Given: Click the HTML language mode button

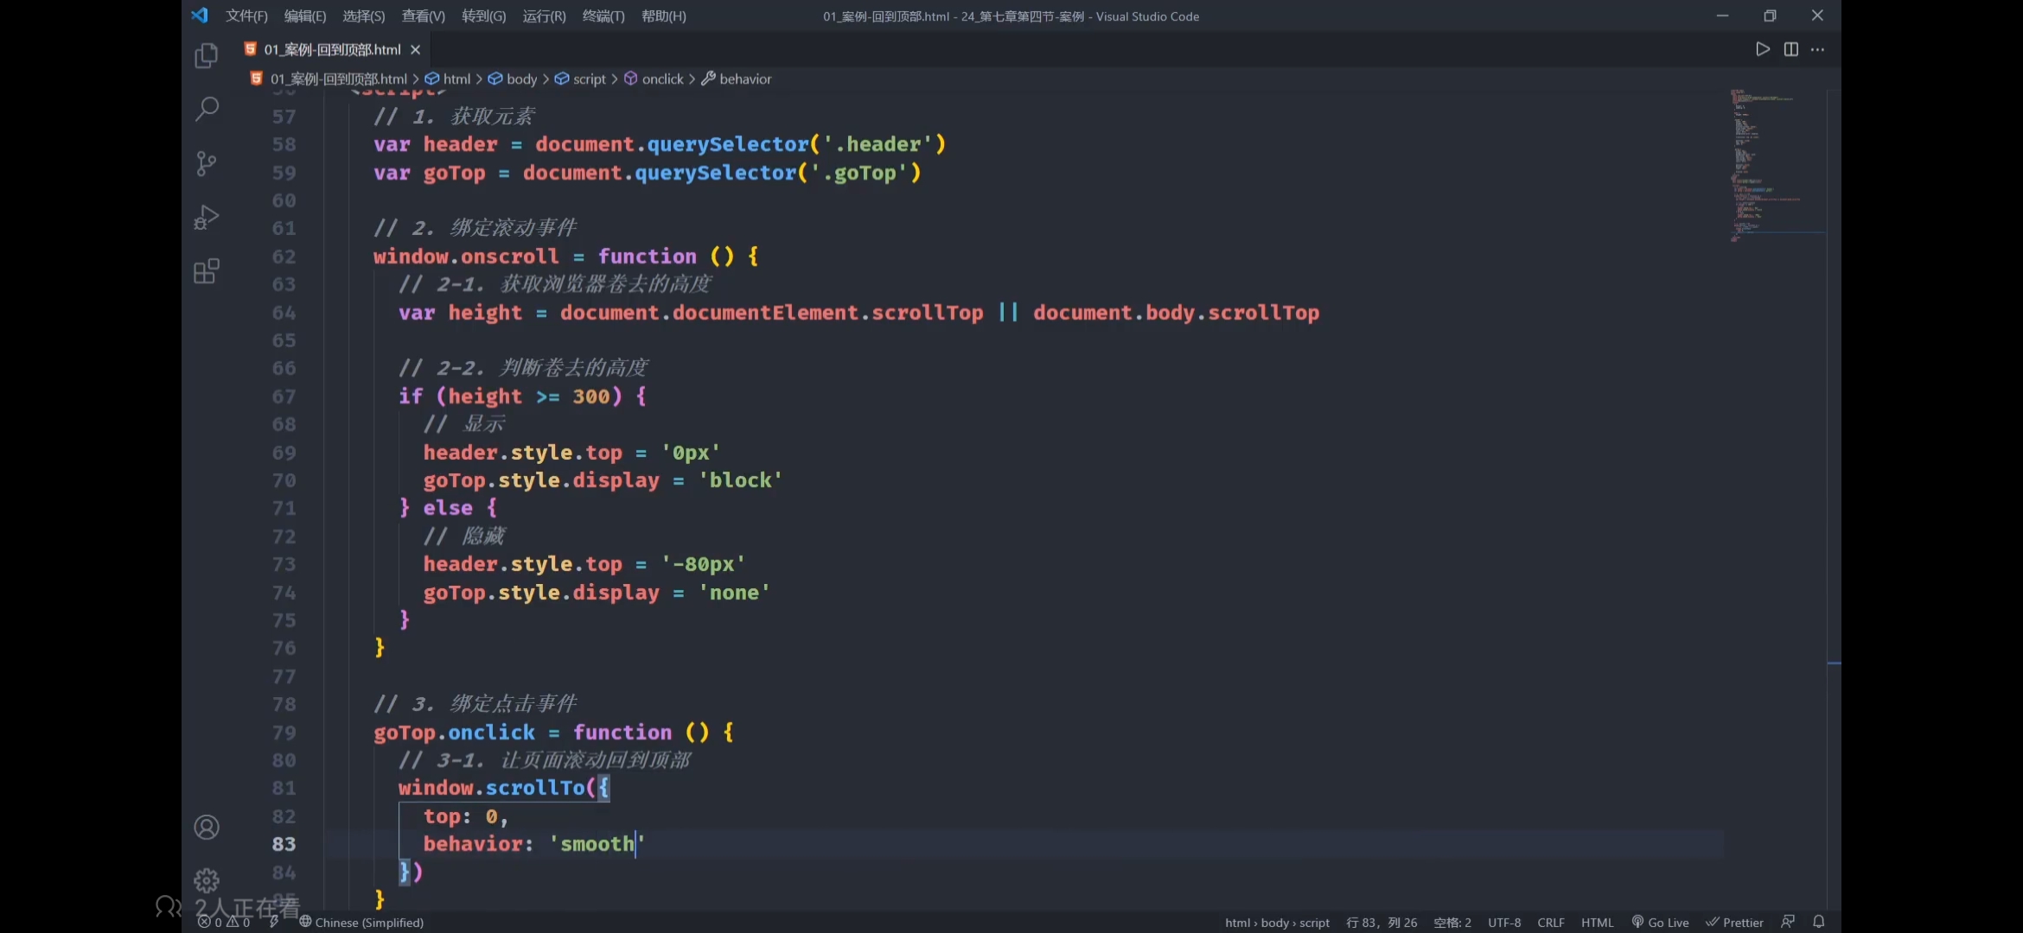Looking at the screenshot, I should click(x=1597, y=922).
